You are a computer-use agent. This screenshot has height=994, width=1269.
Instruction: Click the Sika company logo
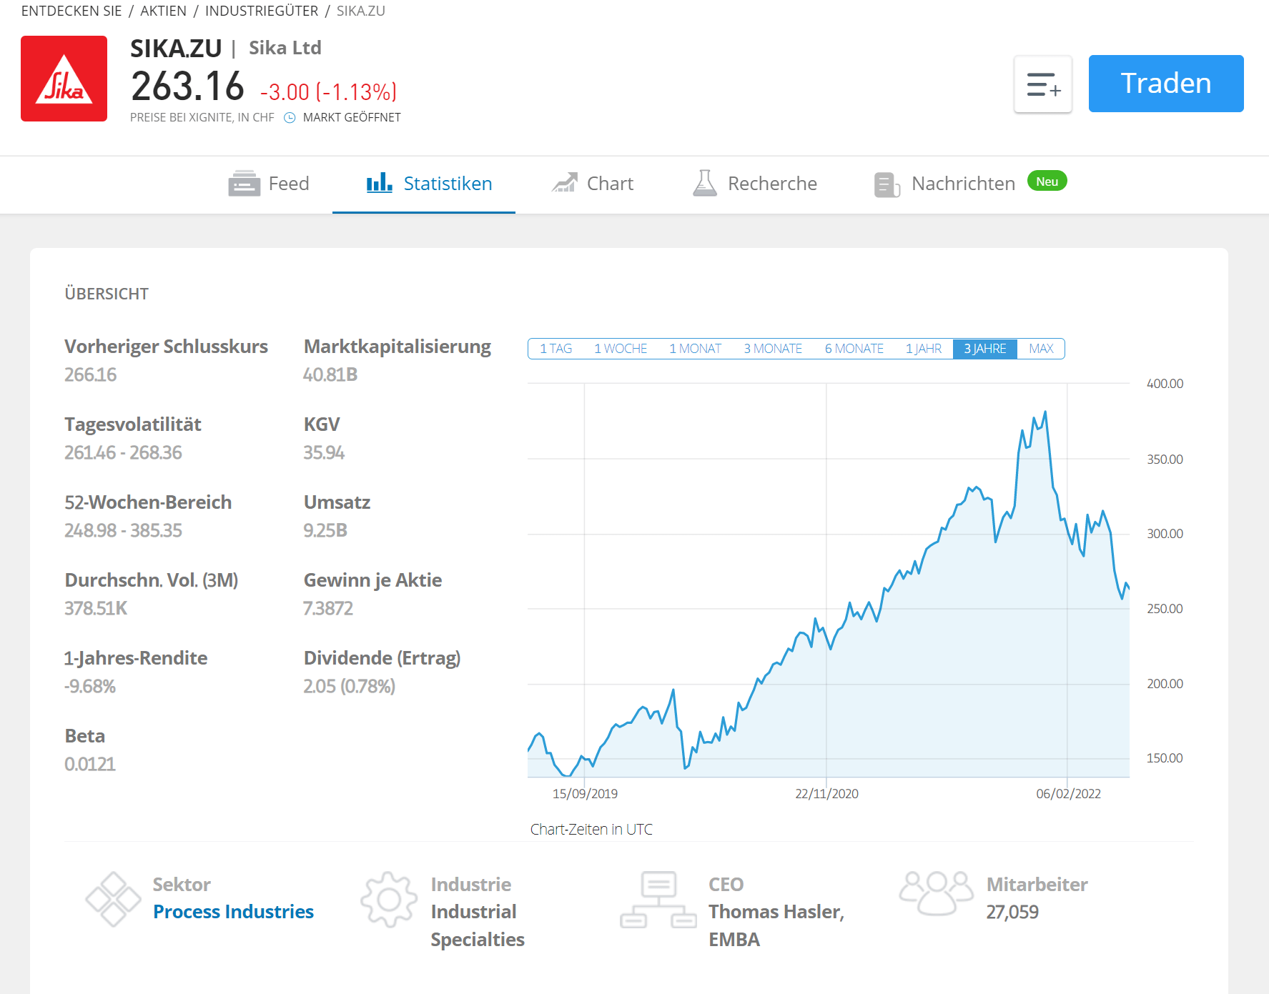(64, 79)
